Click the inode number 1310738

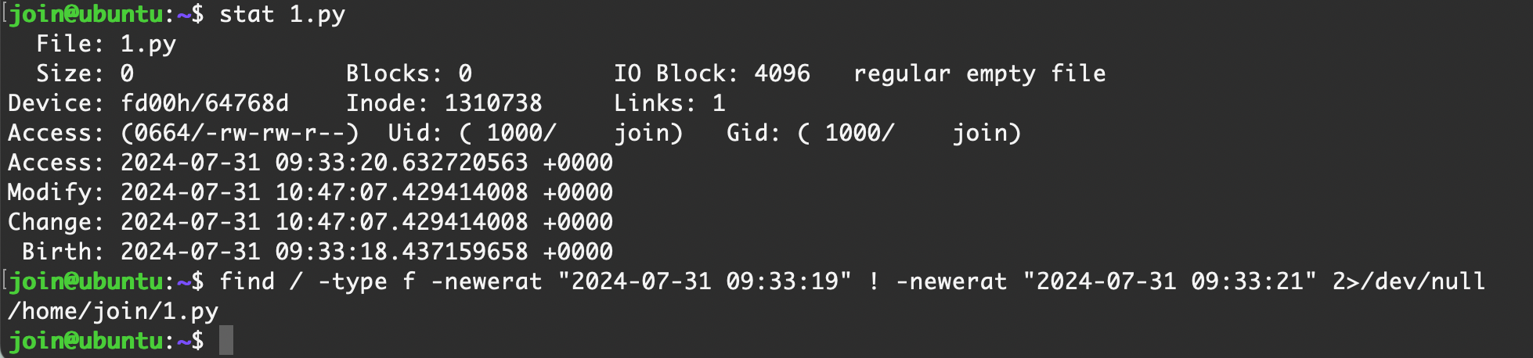[x=492, y=103]
